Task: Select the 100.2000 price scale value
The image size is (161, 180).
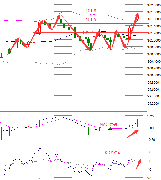Action: pyautogui.click(x=154, y=68)
